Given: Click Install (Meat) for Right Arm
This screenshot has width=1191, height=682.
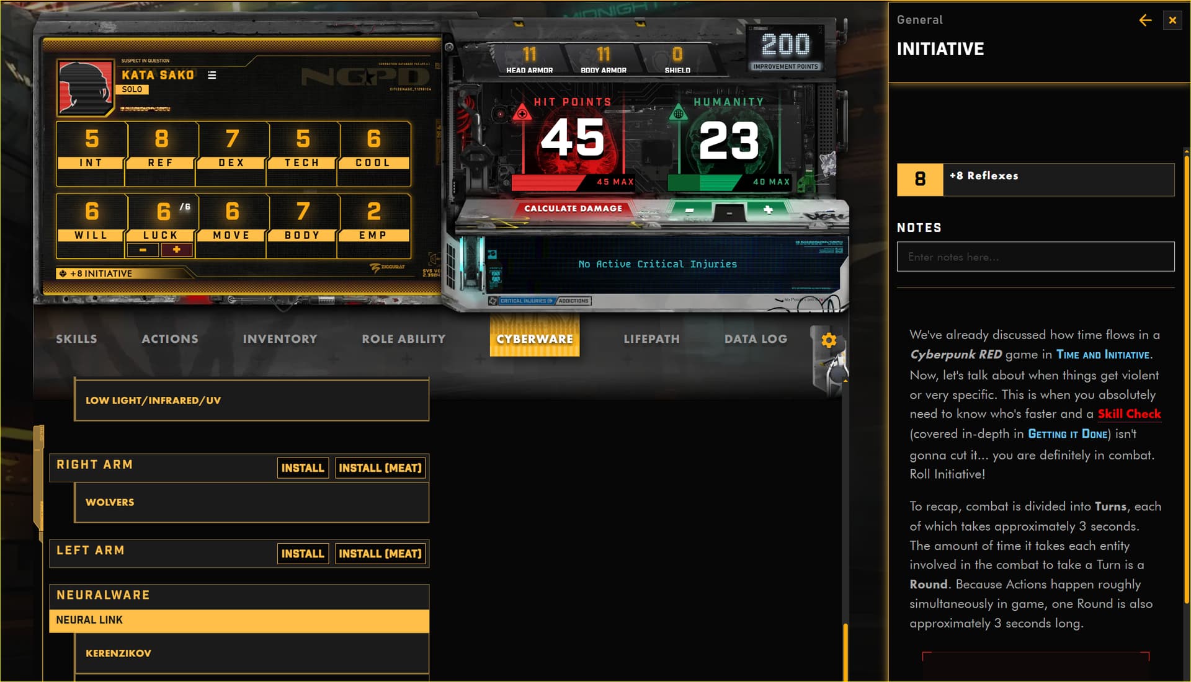Looking at the screenshot, I should click(380, 468).
